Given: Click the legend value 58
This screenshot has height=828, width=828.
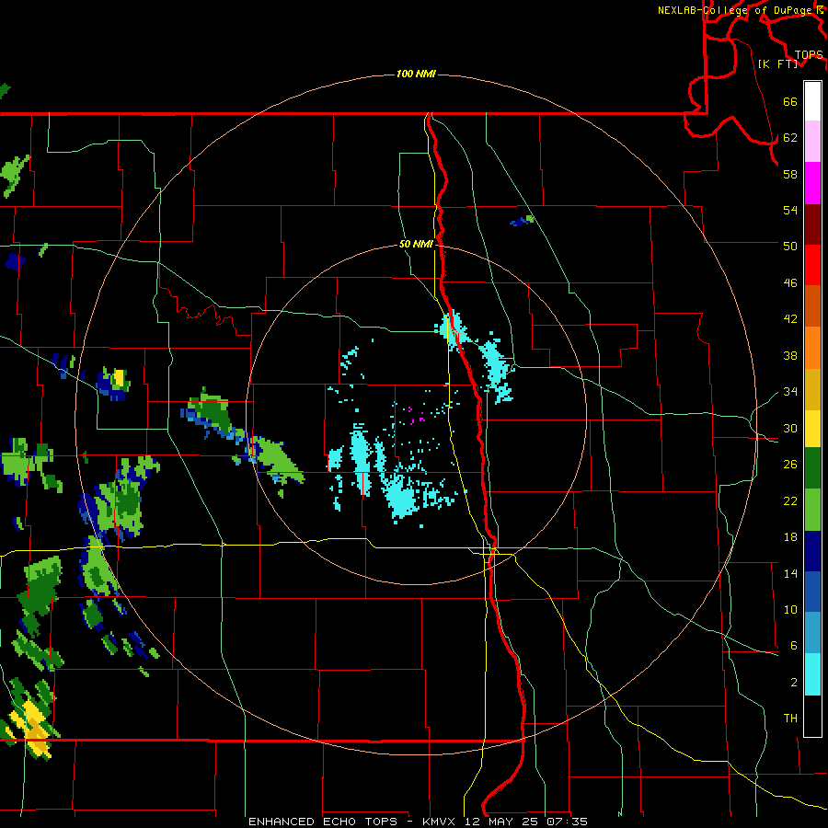Looking at the screenshot, I should click(790, 174).
